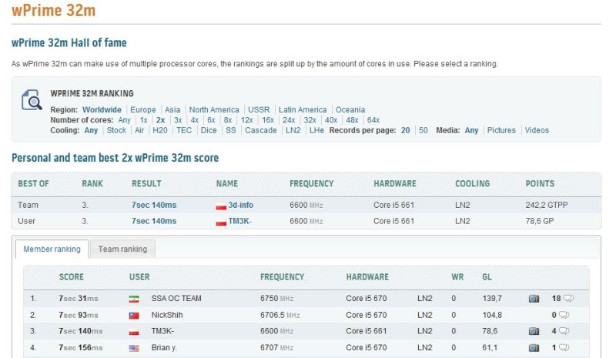Click US flag next to Brian y.

(134, 348)
